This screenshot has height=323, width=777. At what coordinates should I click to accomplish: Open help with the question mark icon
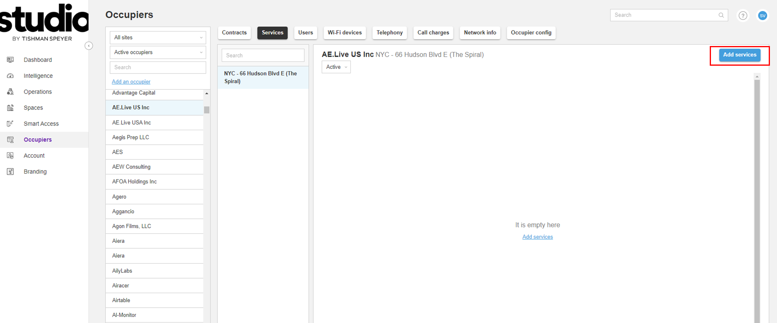[x=742, y=15]
